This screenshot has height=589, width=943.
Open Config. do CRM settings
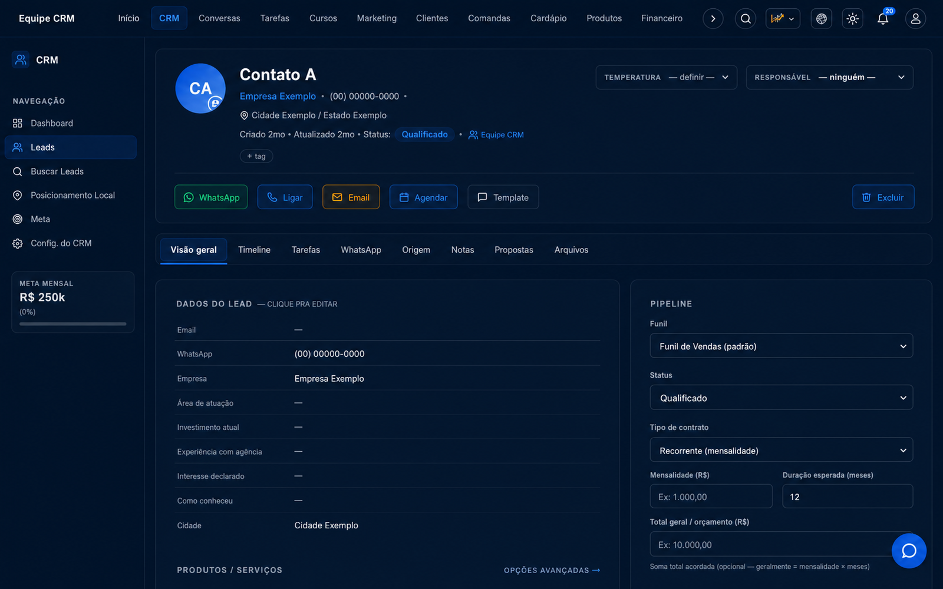71,243
